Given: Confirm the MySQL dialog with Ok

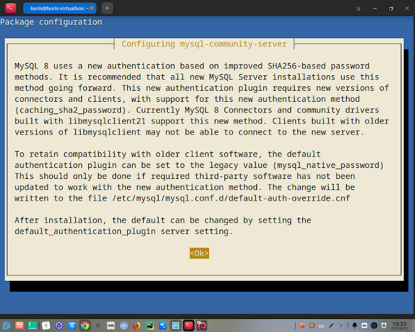Looking at the screenshot, I should (199, 253).
